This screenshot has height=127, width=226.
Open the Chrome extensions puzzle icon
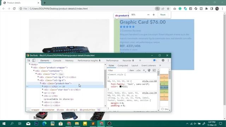(x=206, y=8)
